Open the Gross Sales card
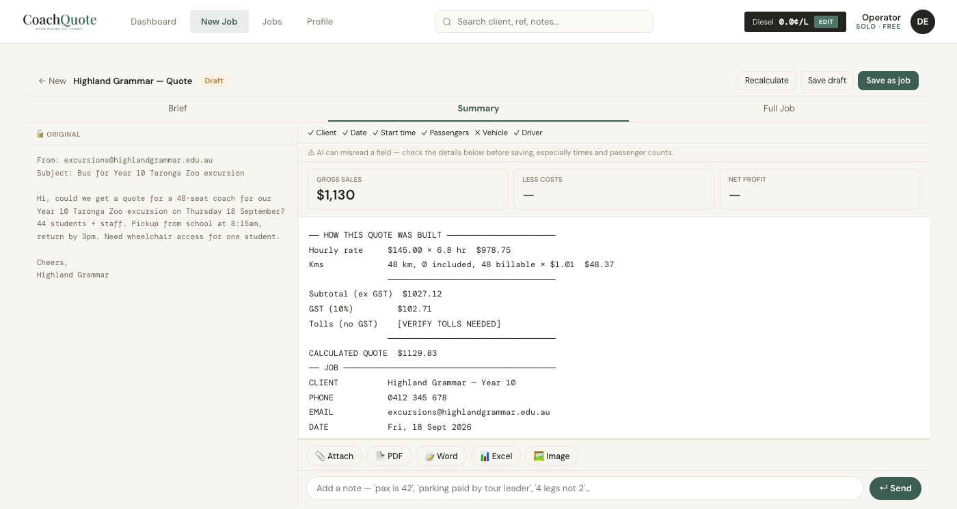Image resolution: width=957 pixels, height=509 pixels. [407, 189]
